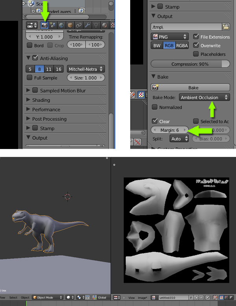Screen dimensions: 236x306
Task: Open the Object Constraints chain tab
Action: [x=79, y=25]
